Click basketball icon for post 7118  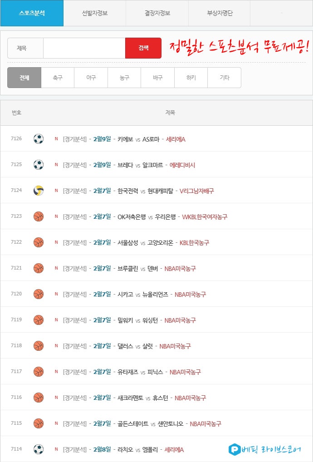coord(39,346)
